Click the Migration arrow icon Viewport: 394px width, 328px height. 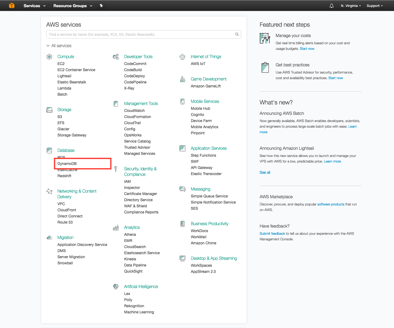pos(49,237)
